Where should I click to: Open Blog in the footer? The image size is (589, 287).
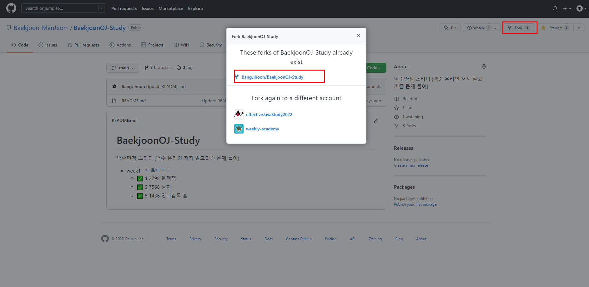[399, 239]
